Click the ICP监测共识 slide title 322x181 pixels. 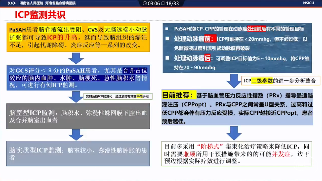pyautogui.click(x=40, y=15)
